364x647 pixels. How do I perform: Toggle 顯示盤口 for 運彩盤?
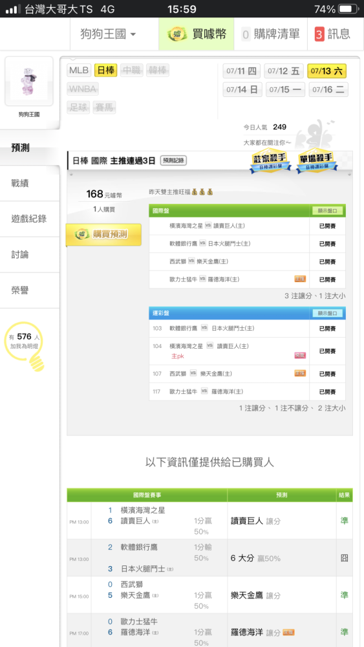pos(327,313)
